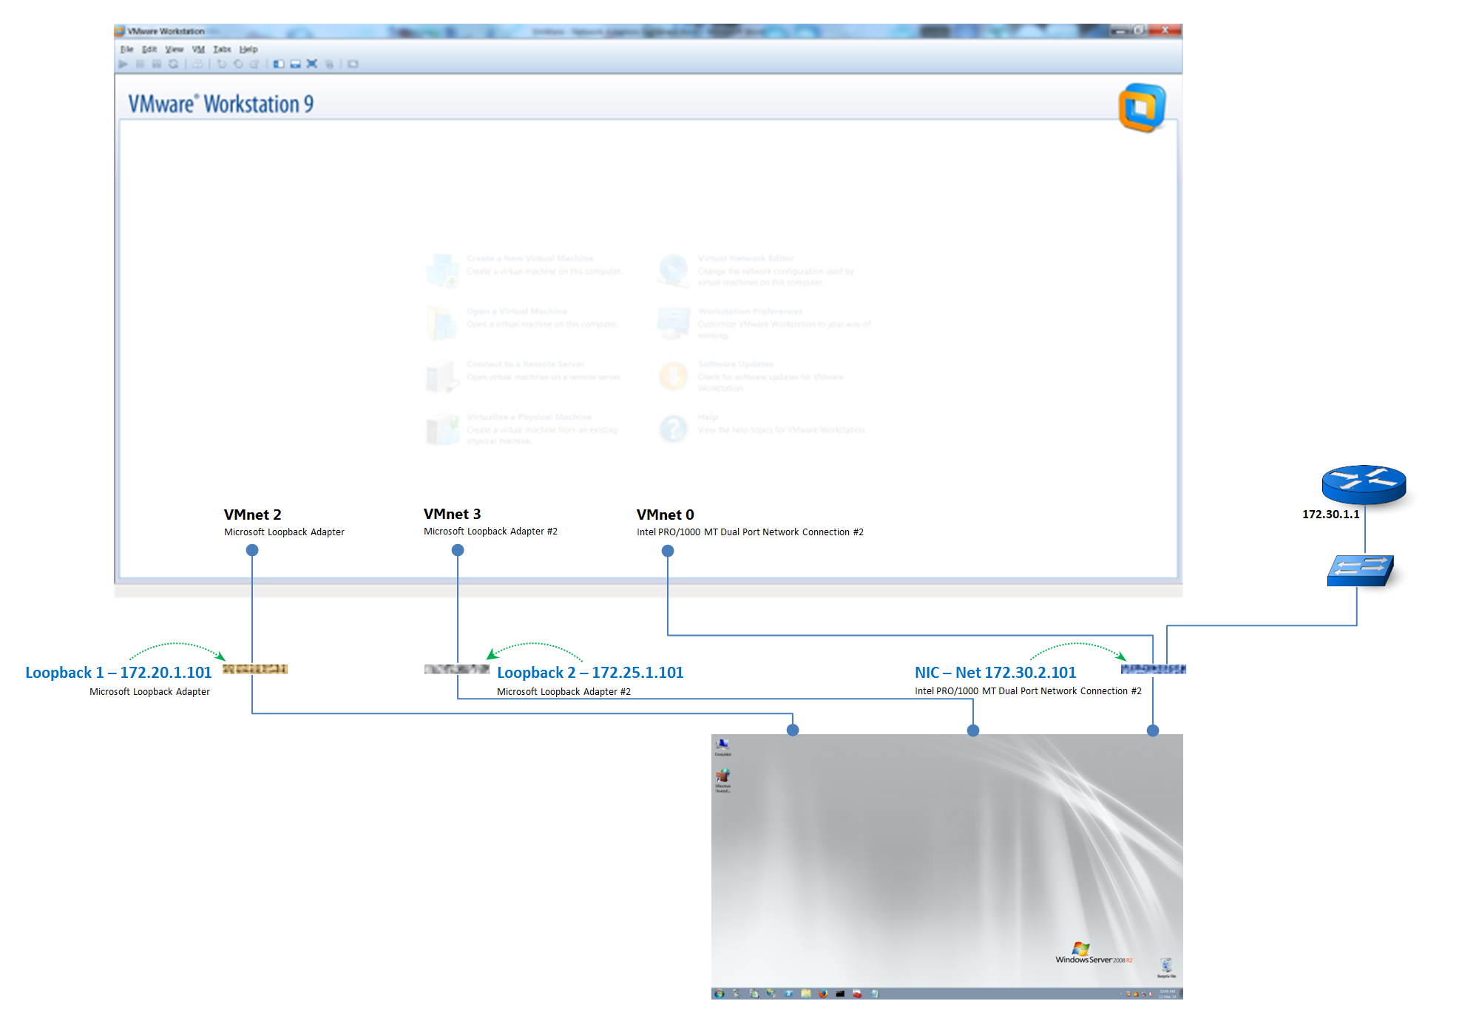The width and height of the screenshot is (1479, 1035).
Task: Click the Windows Start orb
Action: 720,994
